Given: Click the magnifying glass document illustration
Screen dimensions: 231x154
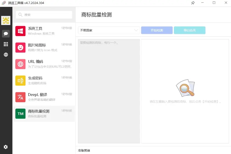Looking at the screenshot, I should 186,88.
